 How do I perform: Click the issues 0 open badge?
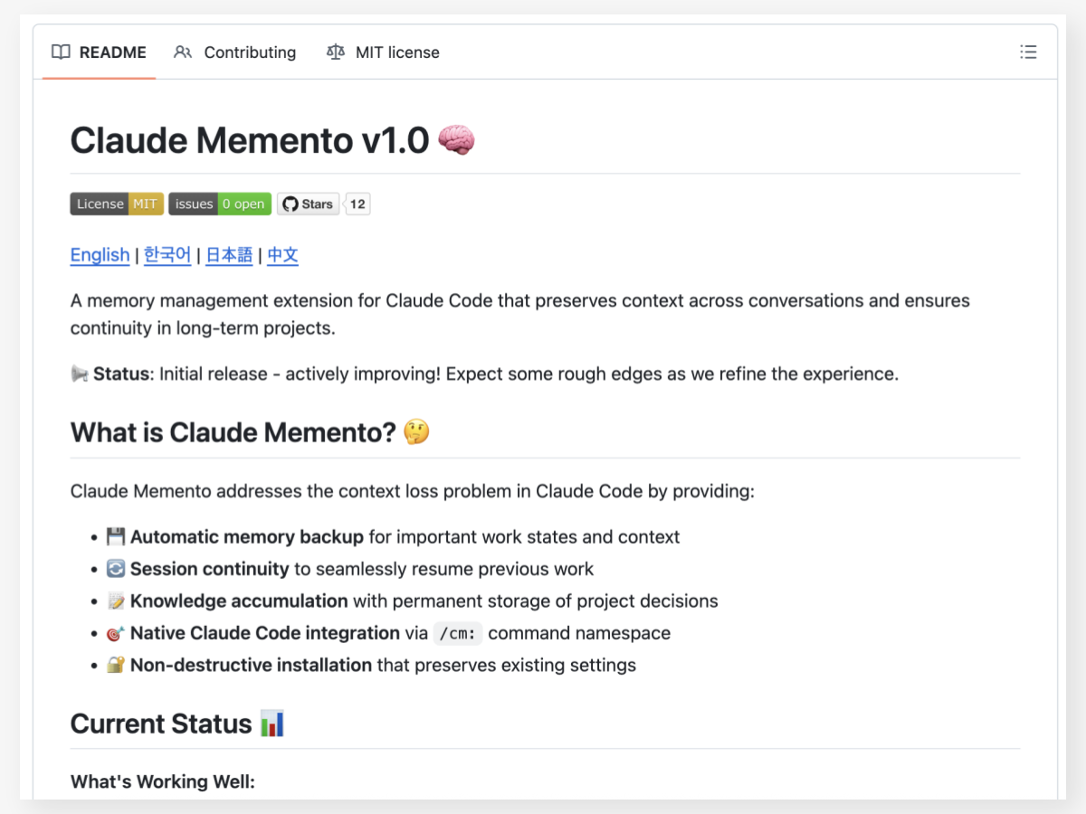click(x=220, y=204)
